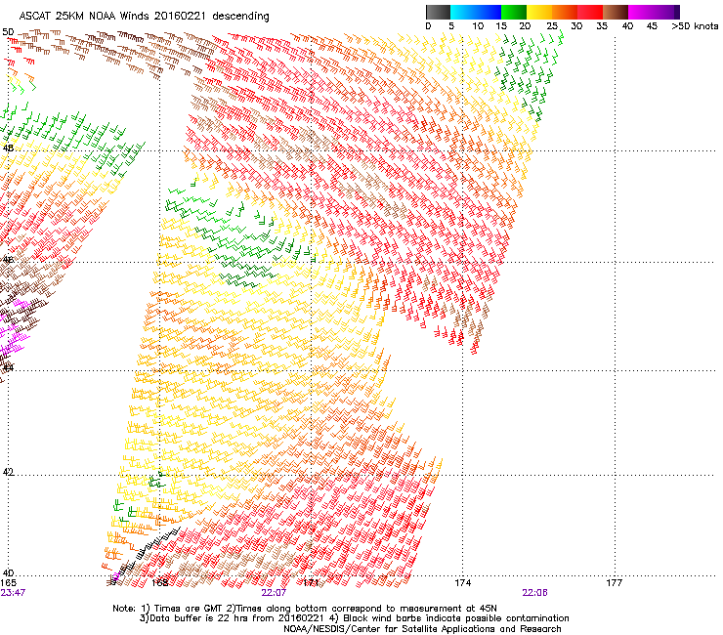
Task: Click the latitude label '42'
Action: 8,472
